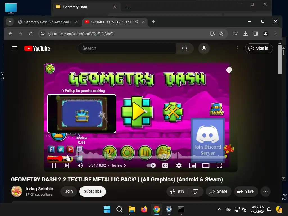Image resolution: width=288 pixels, height=216 pixels.
Task: Go to the YouTube home logo
Action: click(37, 48)
